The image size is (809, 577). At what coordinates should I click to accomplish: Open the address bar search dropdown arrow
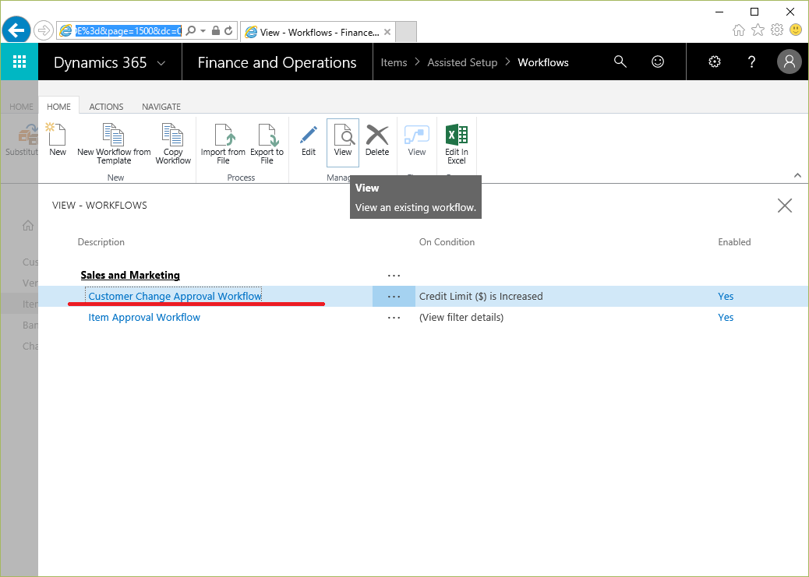(x=203, y=30)
